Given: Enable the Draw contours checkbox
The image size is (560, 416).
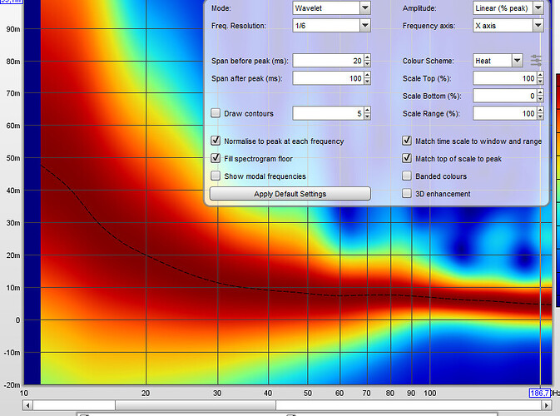Looking at the screenshot, I should [216, 113].
